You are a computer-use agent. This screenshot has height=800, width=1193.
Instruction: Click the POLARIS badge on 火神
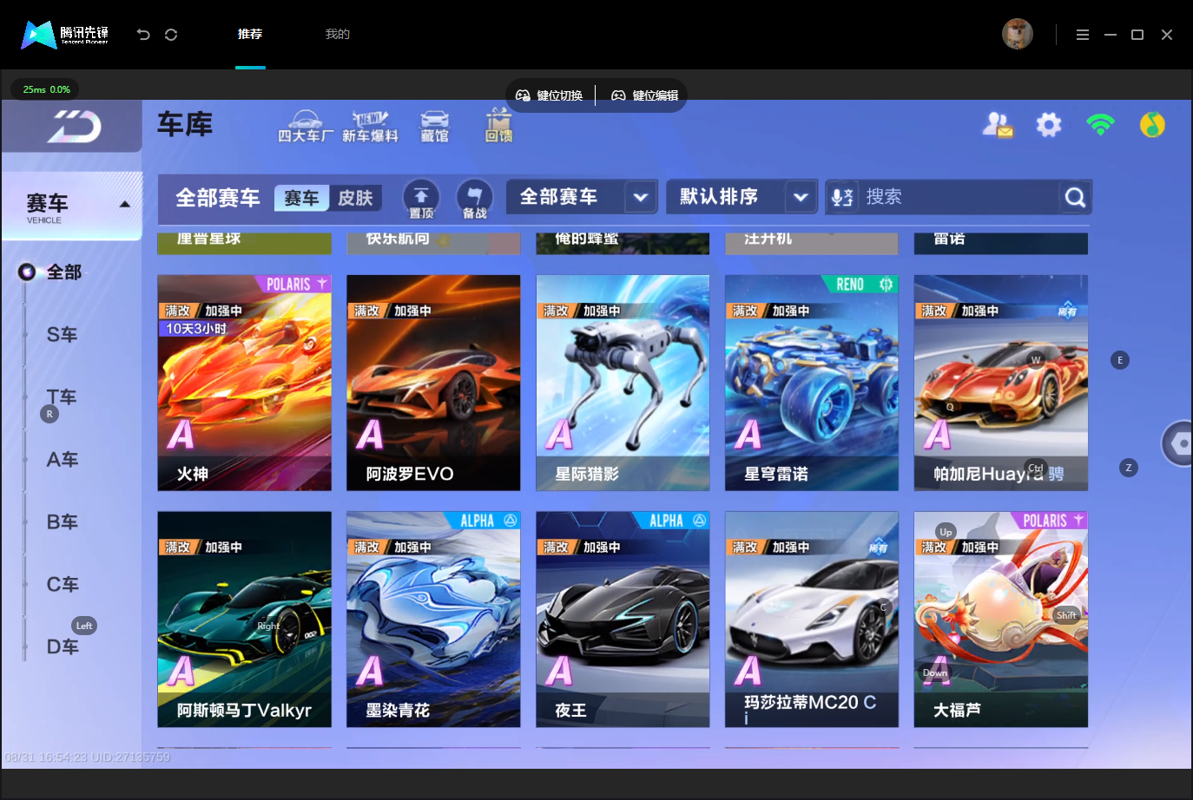[293, 284]
